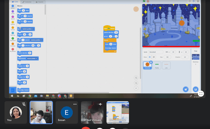Zoom out the code workspace

click(x=136, y=83)
